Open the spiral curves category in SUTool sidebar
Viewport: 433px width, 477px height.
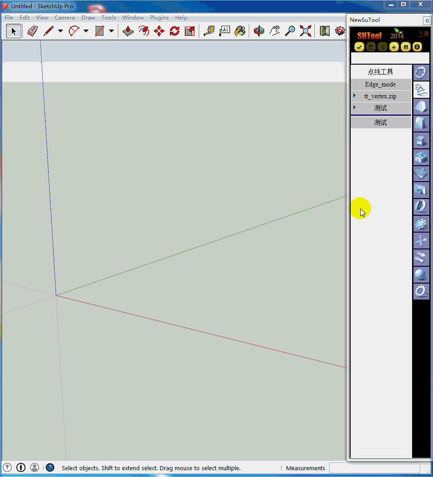[421, 90]
